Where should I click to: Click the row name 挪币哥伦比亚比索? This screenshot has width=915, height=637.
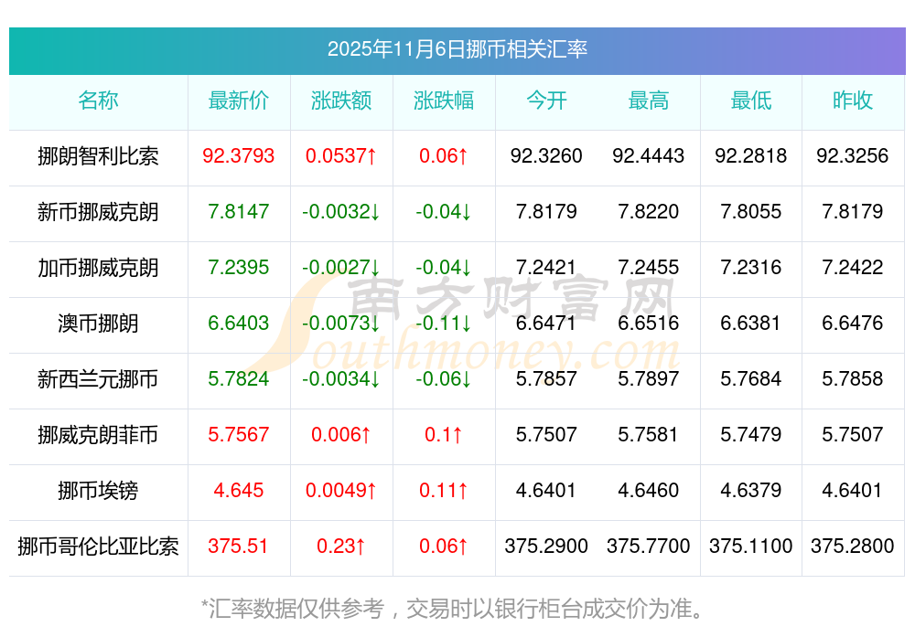tap(98, 547)
